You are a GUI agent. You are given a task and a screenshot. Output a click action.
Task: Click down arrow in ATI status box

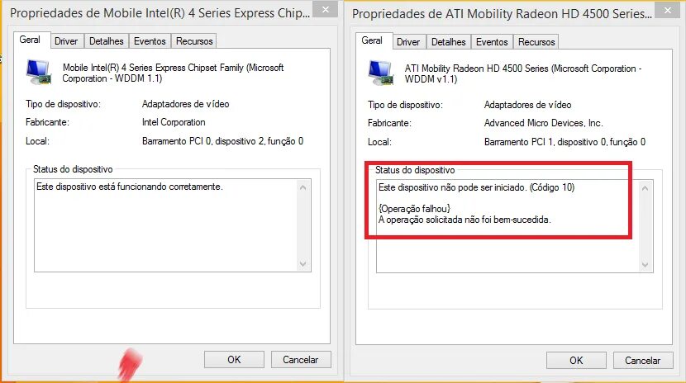pyautogui.click(x=645, y=265)
